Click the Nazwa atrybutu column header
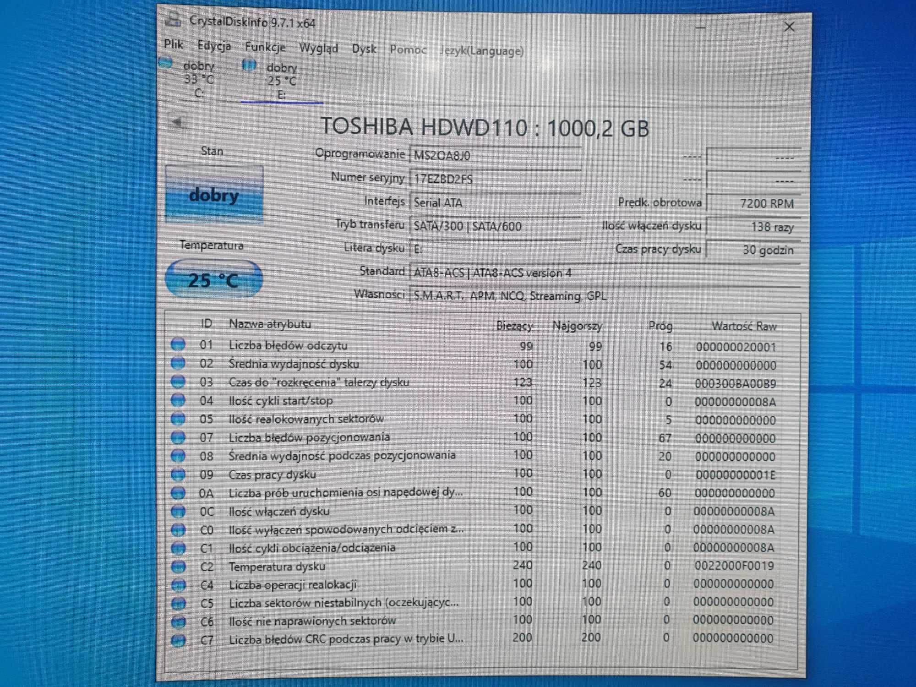This screenshot has height=687, width=916. coord(270,324)
